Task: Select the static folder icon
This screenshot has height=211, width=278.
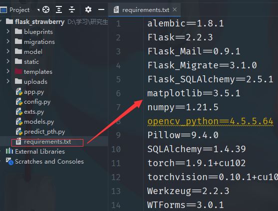Action: coord(18,61)
